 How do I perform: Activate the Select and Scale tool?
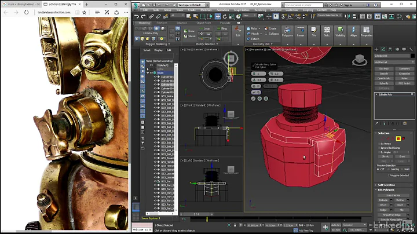coord(232,16)
